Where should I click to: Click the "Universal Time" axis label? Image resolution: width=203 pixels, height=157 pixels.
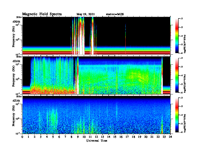tap(97, 141)
